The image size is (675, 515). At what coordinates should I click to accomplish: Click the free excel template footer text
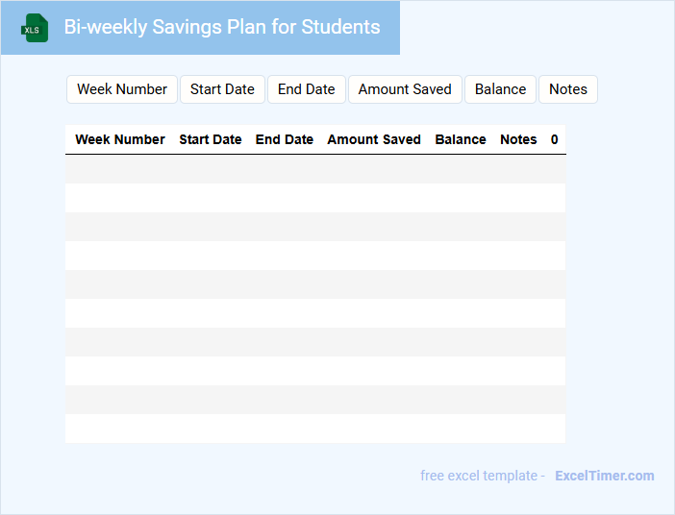pyautogui.click(x=482, y=476)
